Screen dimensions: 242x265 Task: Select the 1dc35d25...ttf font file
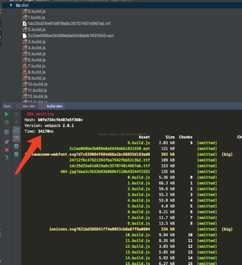coord(69,23)
